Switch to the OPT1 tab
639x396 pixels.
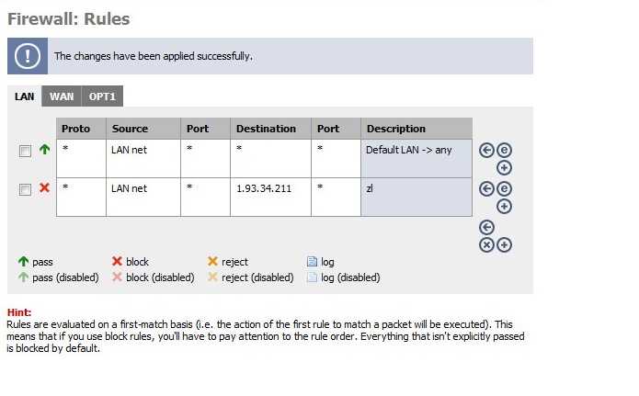tap(102, 96)
